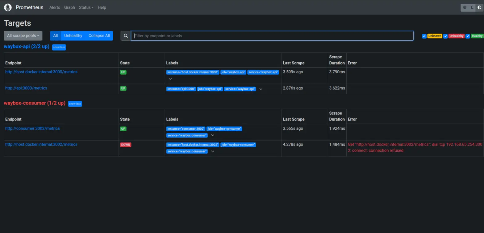Viewport: 484px width, 233px height.
Task: Expand labels for host.docker.internal:3000 row
Action: tap(170, 79)
